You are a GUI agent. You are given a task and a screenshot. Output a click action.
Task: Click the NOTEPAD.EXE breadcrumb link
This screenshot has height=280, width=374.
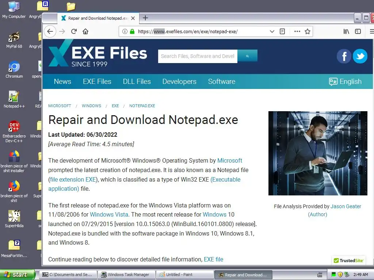[142, 106]
